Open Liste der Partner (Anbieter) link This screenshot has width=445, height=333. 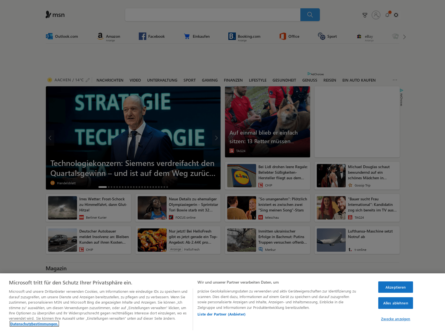click(x=221, y=314)
